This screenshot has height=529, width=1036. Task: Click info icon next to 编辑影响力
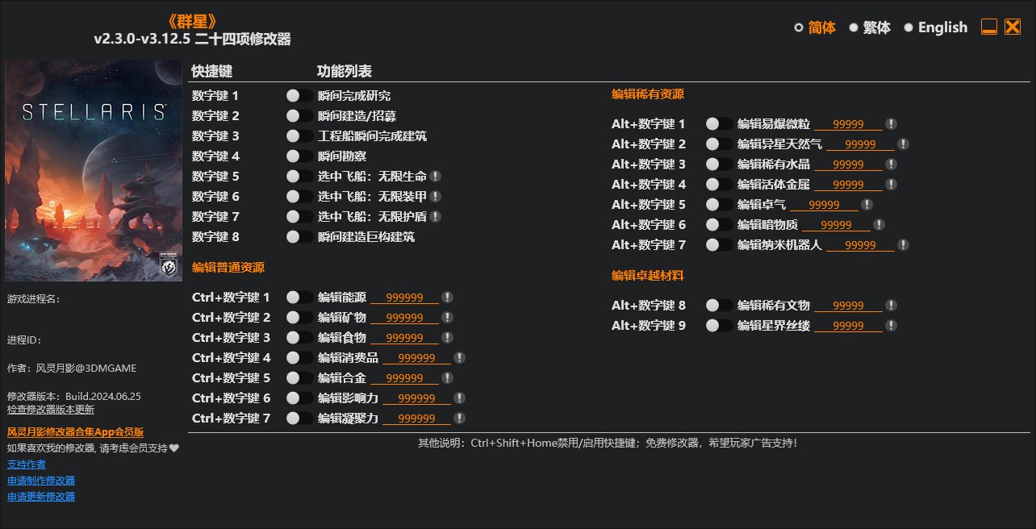[459, 398]
